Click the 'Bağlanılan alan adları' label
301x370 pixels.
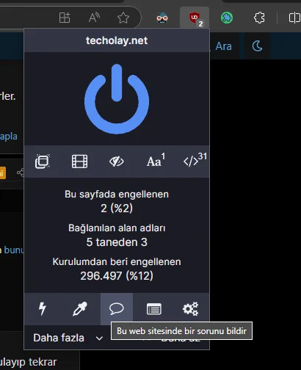coord(117,228)
